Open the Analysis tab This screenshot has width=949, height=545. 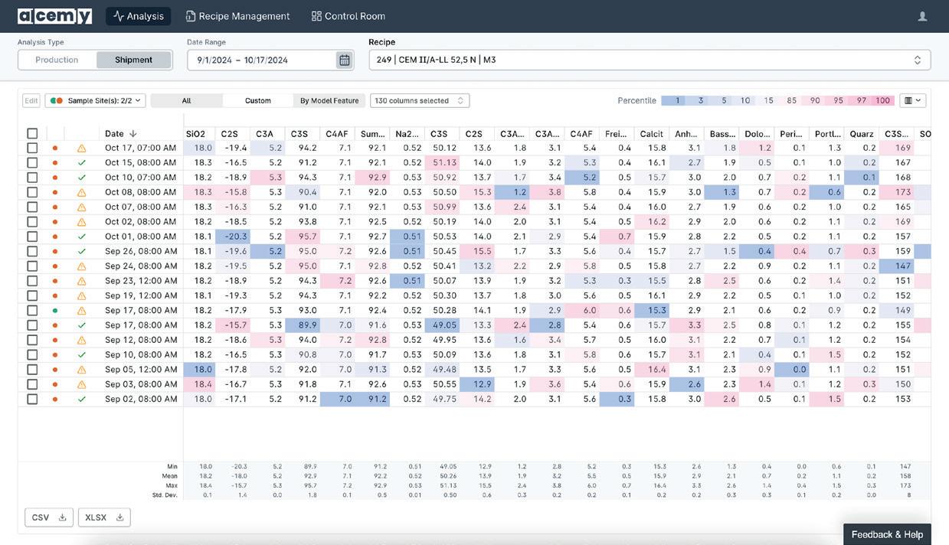click(x=138, y=16)
